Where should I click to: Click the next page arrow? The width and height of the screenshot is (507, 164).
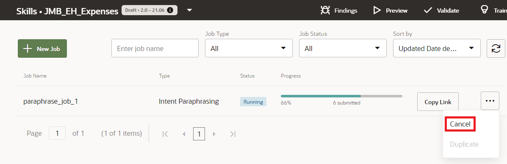pos(214,134)
